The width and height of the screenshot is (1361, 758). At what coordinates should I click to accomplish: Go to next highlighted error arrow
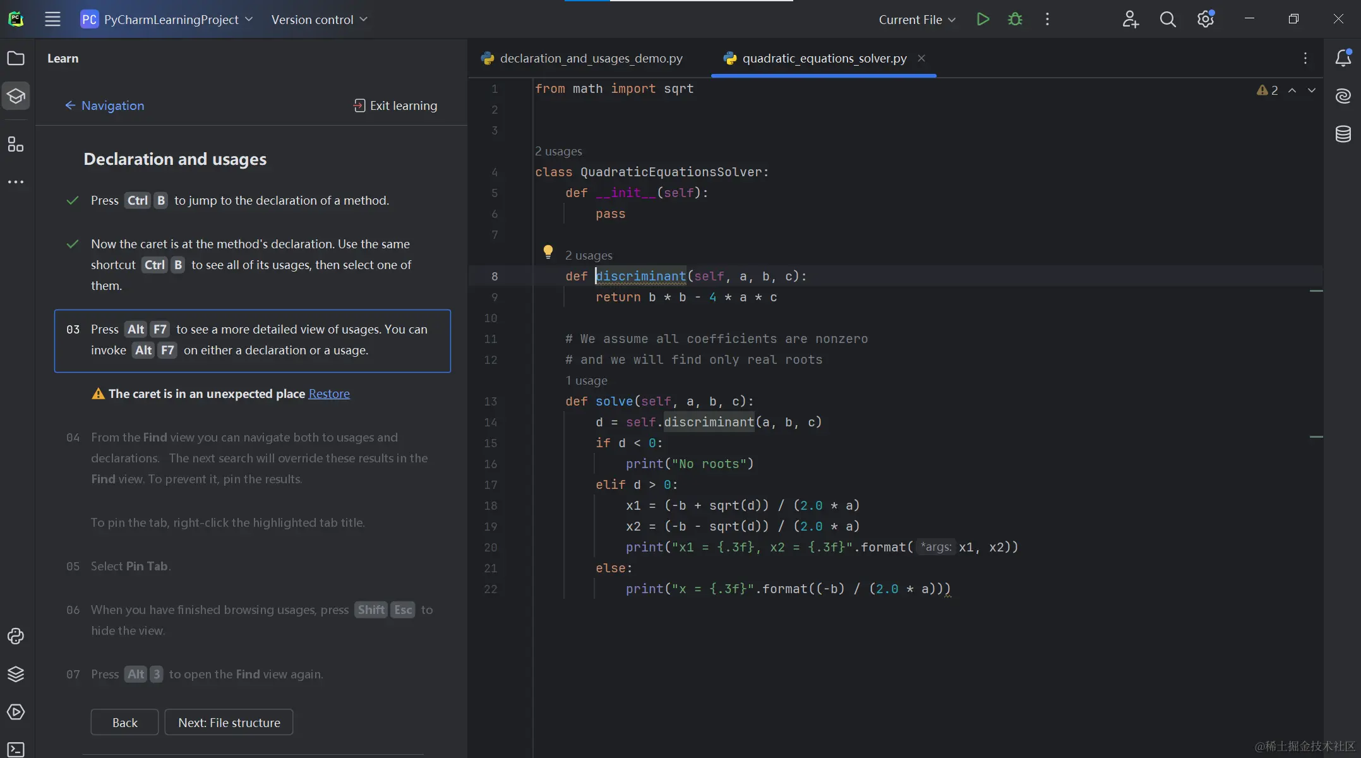[1312, 90]
